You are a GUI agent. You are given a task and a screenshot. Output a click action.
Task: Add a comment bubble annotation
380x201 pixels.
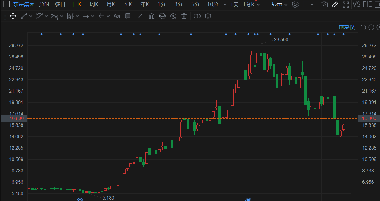[x=128, y=16]
